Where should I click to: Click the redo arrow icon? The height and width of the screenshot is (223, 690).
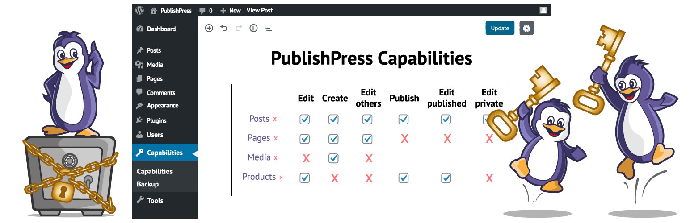point(239,28)
